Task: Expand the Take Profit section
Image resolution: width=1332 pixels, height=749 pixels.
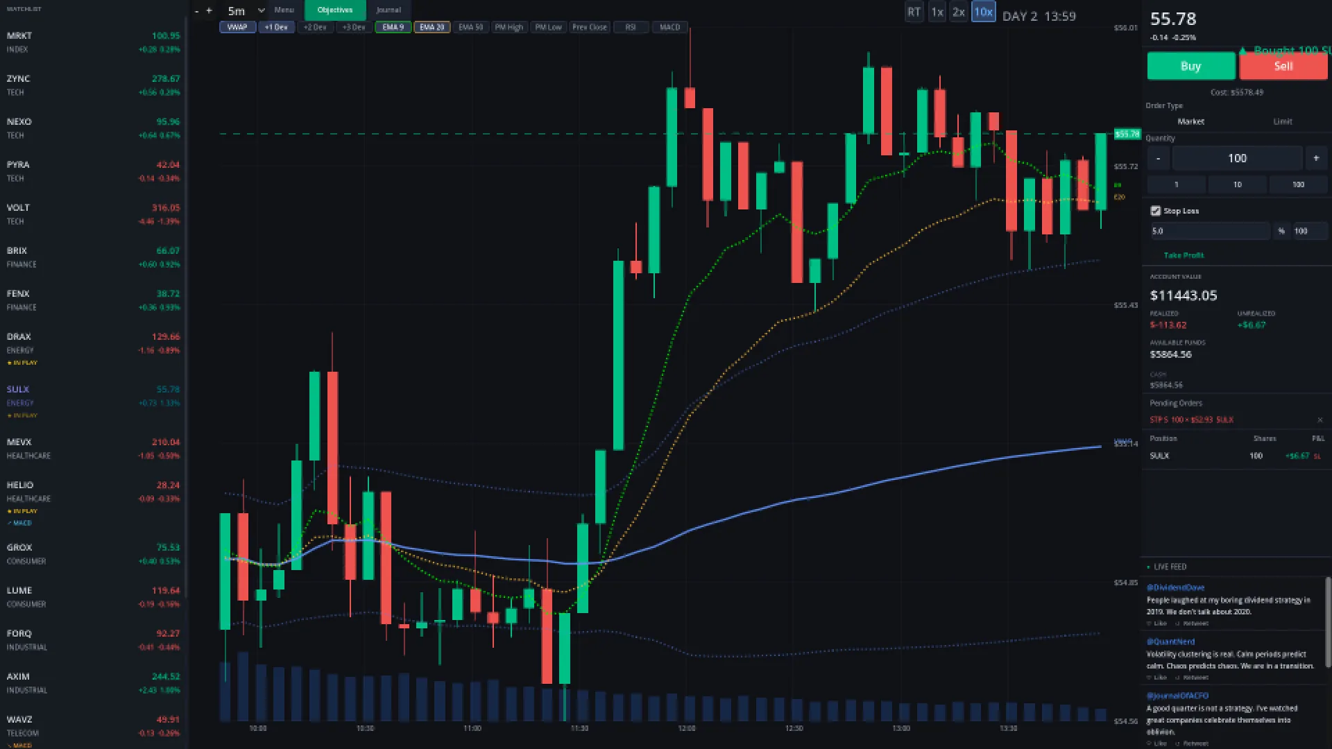Action: coord(1184,255)
